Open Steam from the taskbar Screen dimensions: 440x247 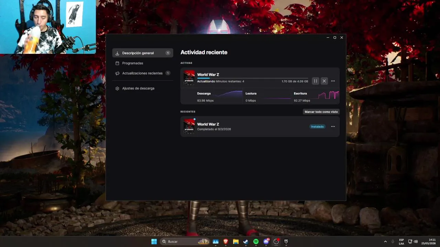246,242
